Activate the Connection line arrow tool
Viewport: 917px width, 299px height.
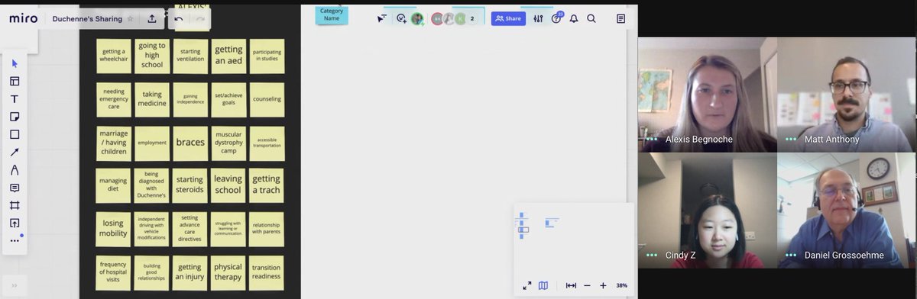pyautogui.click(x=15, y=152)
